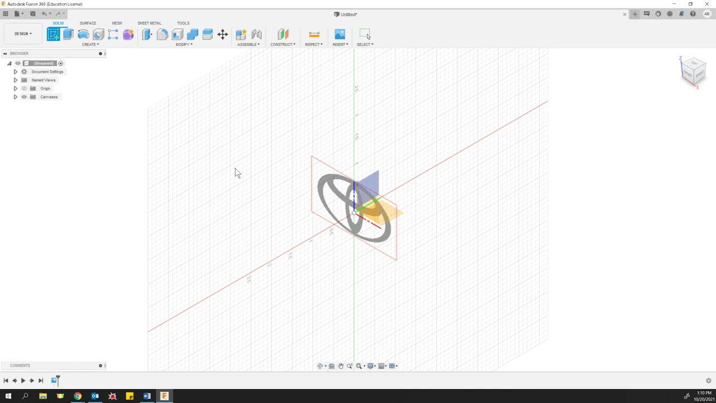Select the Insert image icon

click(340, 34)
